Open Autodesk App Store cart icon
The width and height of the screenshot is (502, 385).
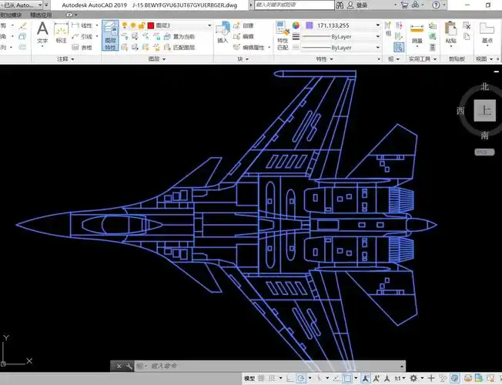point(404,5)
